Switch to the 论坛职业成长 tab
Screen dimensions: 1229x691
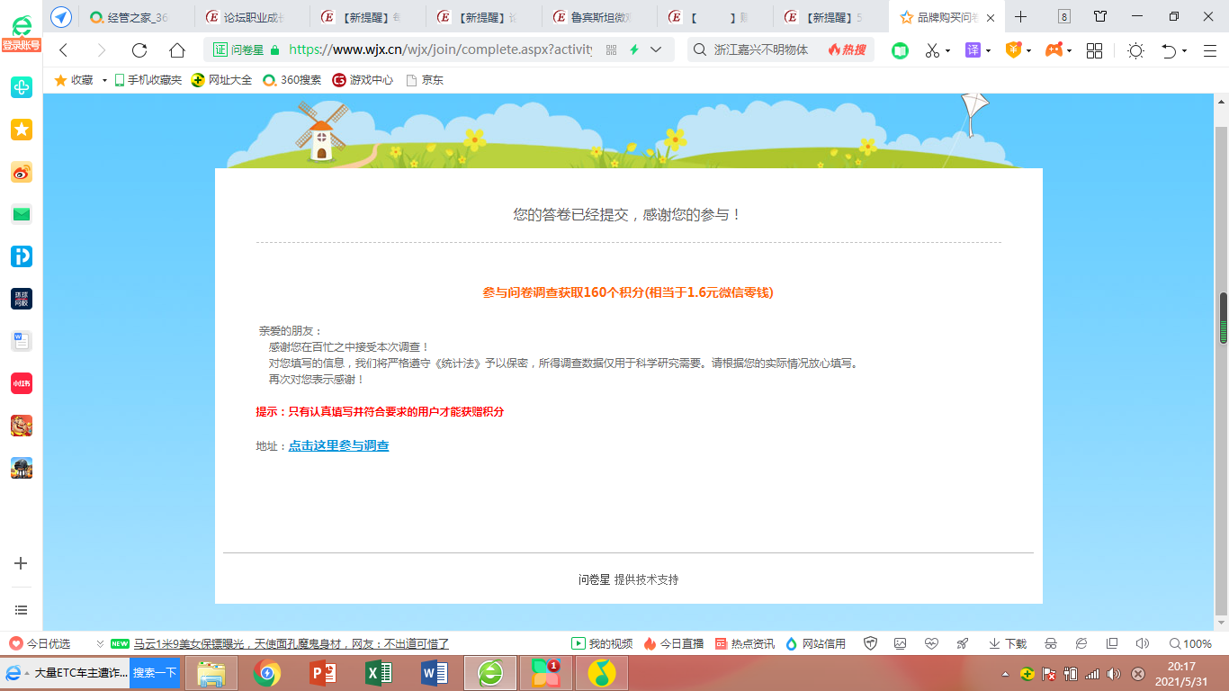(252, 17)
